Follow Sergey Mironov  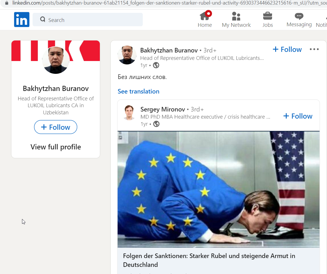pos(298,116)
